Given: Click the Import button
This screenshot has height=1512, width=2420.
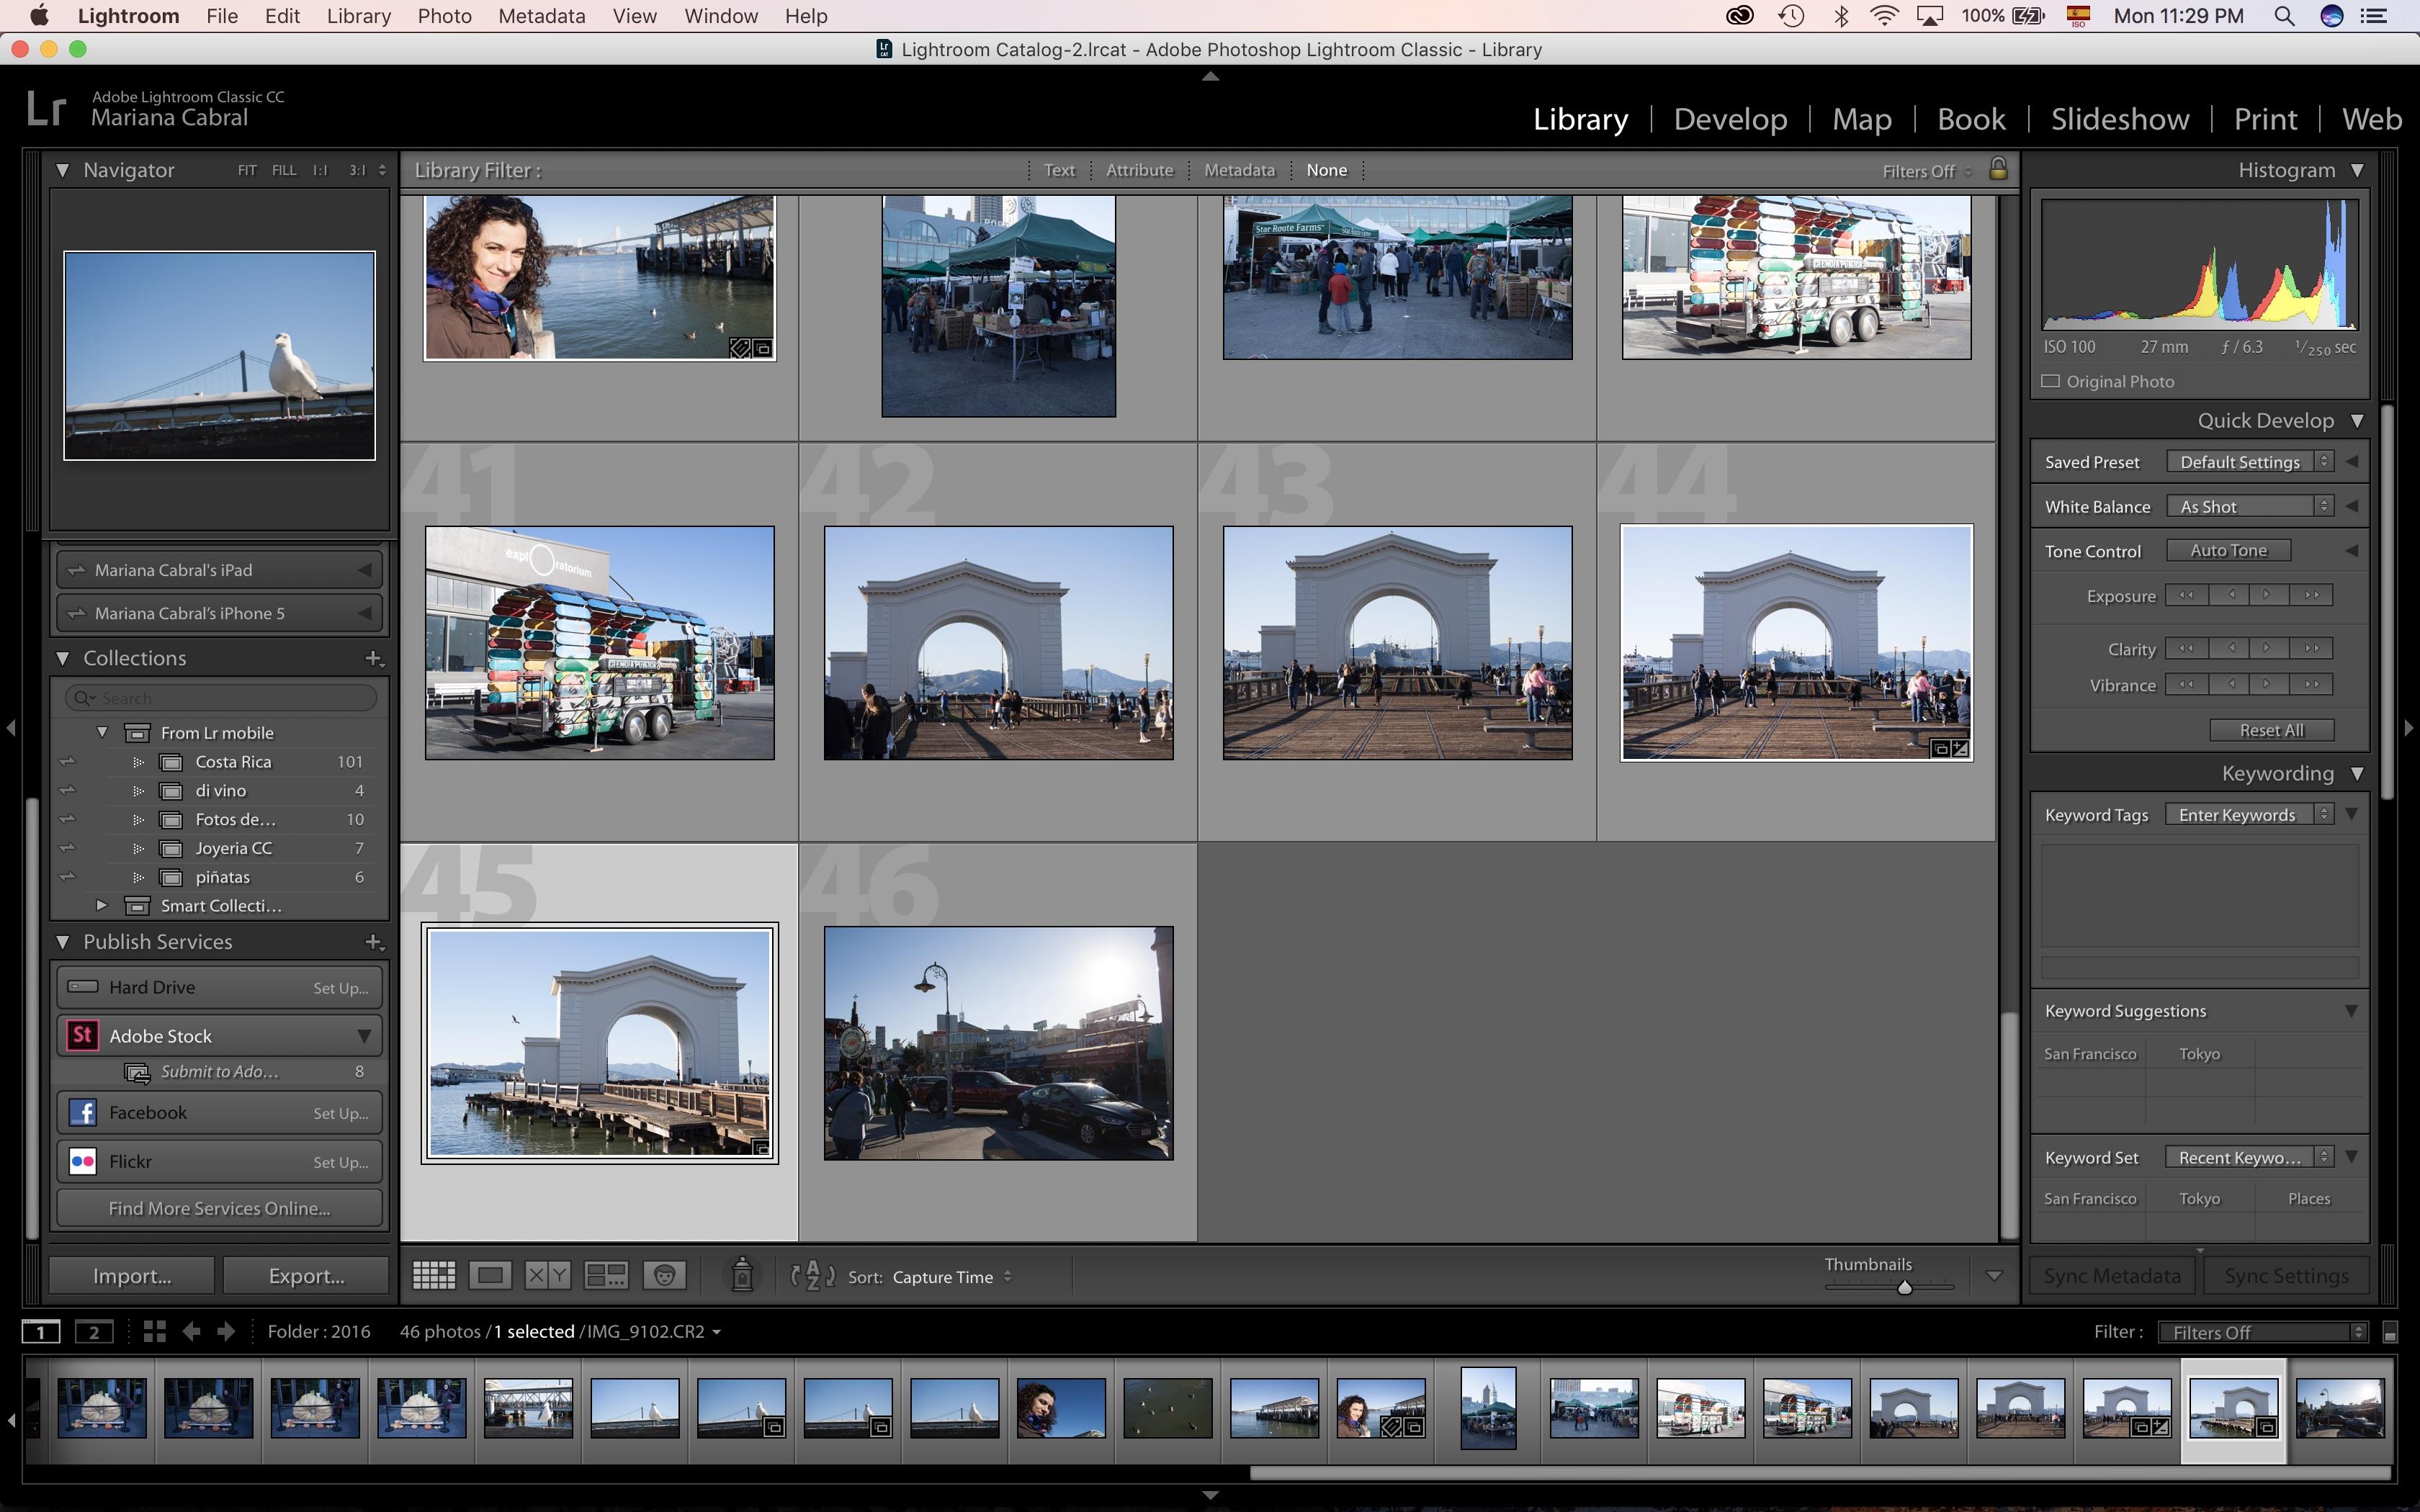Looking at the screenshot, I should click(x=132, y=1276).
